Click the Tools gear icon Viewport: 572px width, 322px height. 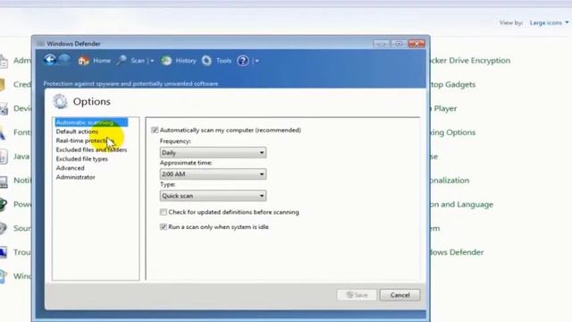pyautogui.click(x=206, y=61)
